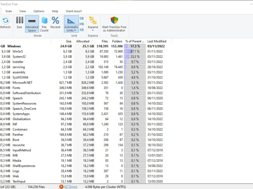Select File Count mode
The width and height of the screenshot is (253, 189).
click(44, 24)
